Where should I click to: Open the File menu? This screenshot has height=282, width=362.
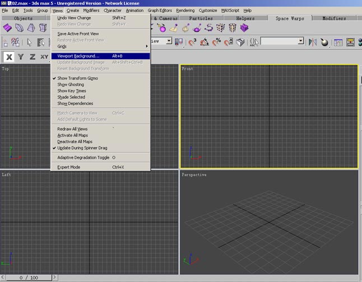pyautogui.click(x=5, y=11)
